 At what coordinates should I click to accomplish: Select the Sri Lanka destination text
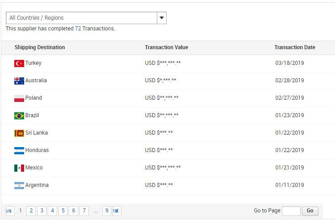(x=37, y=133)
